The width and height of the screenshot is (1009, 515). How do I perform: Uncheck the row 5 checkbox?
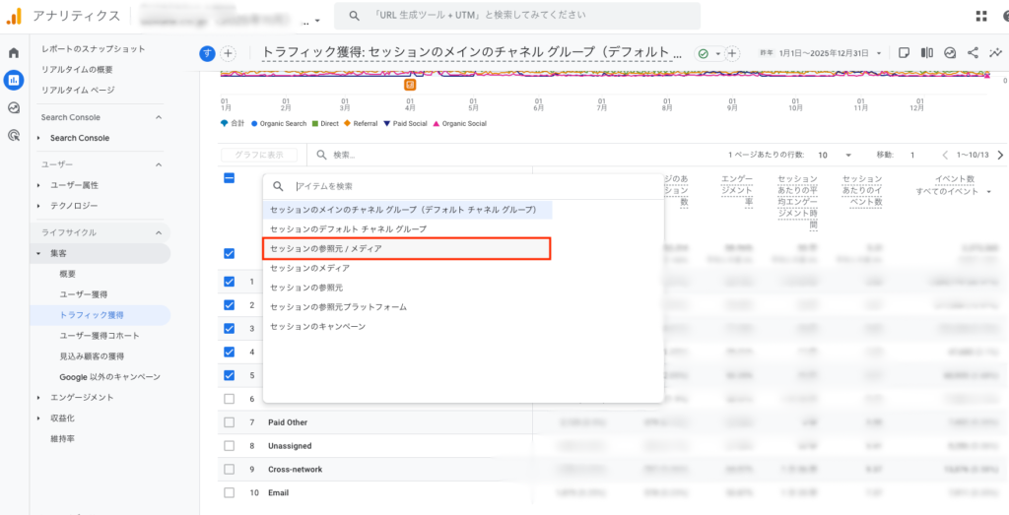[x=229, y=375]
